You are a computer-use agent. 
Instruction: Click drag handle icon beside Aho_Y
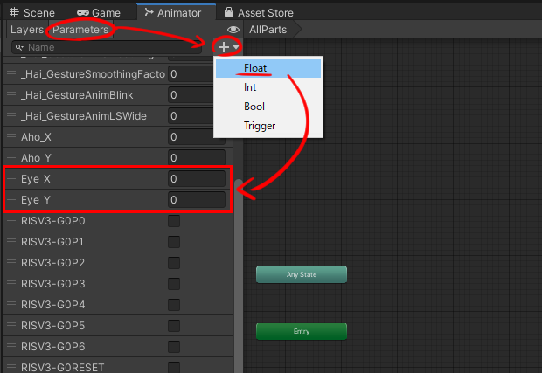pyautogui.click(x=11, y=158)
